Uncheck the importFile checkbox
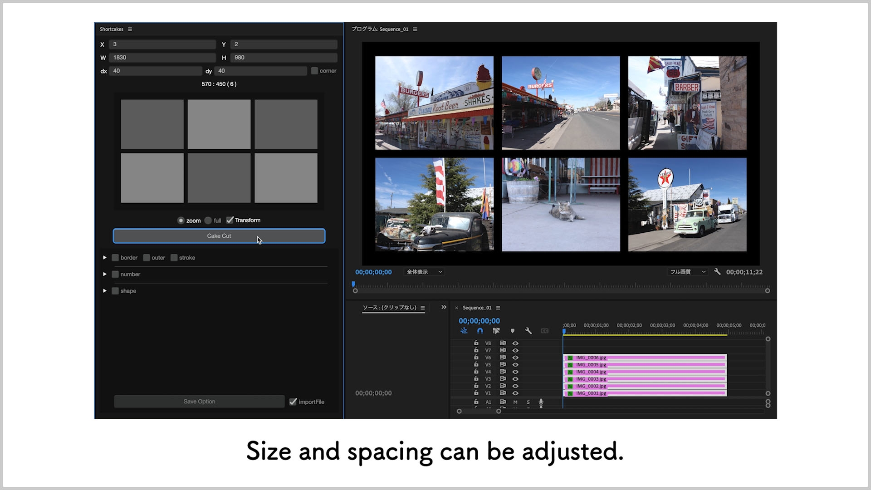This screenshot has height=490, width=871. (293, 402)
